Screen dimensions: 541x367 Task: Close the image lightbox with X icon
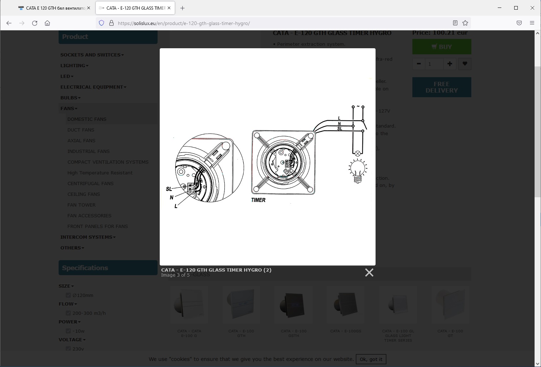[369, 273]
